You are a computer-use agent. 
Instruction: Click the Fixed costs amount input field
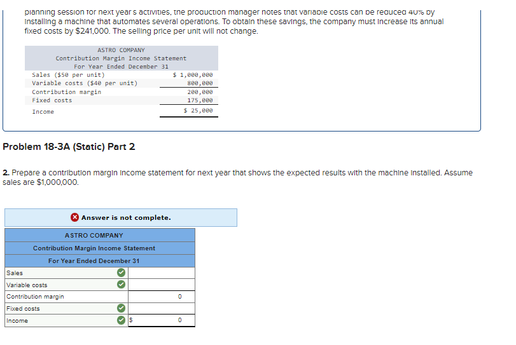[162, 308]
